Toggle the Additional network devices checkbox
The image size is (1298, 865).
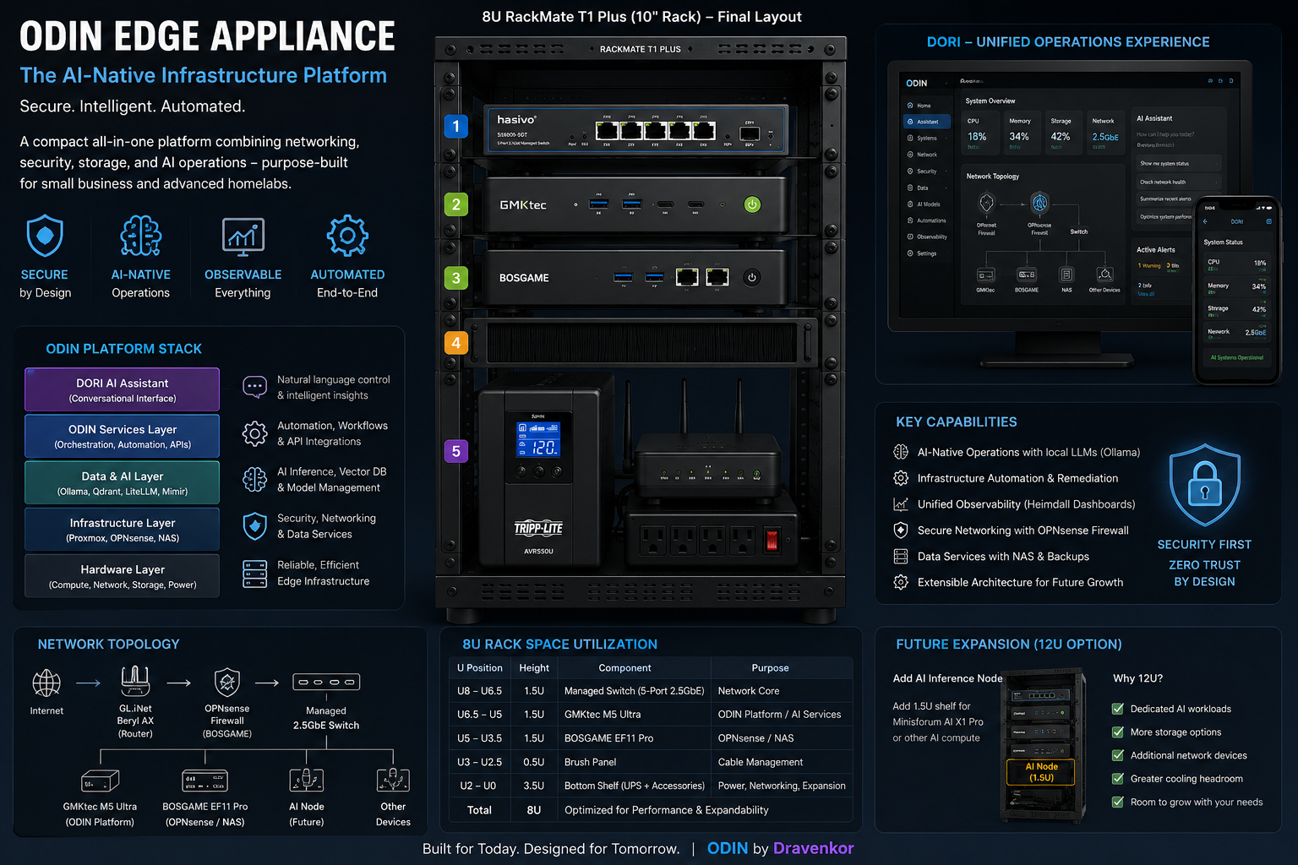(1118, 755)
